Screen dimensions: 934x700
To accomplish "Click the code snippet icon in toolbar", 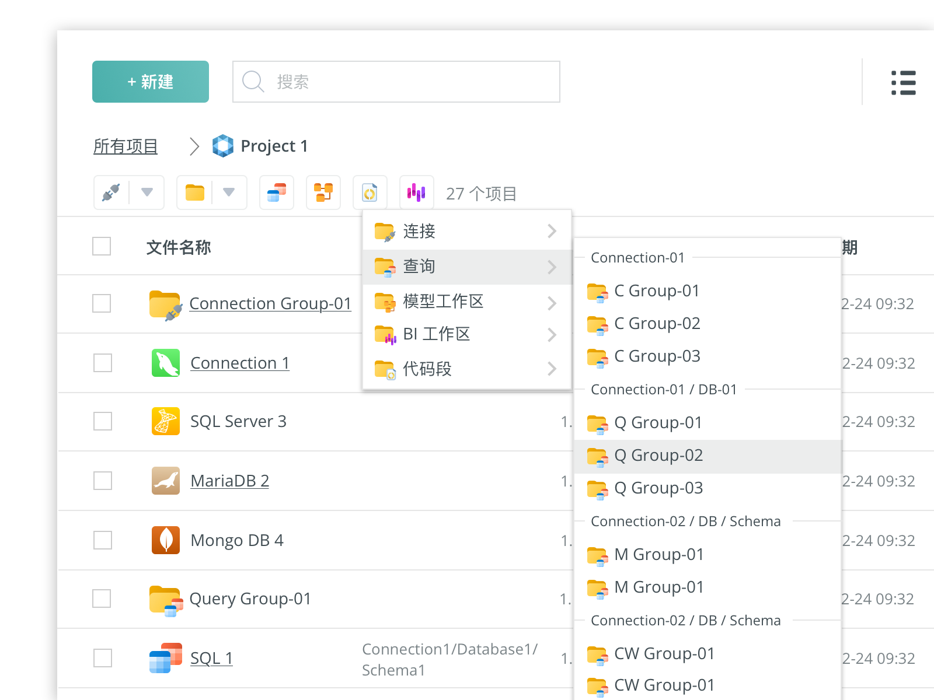I will [x=370, y=192].
